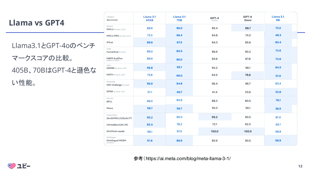Click the ユビー brand name text

pos(23,166)
